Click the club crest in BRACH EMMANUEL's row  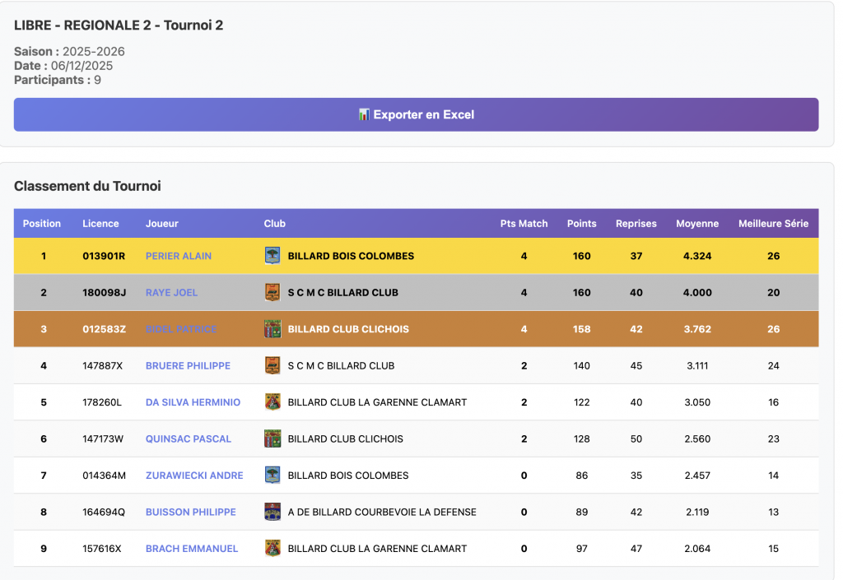[272, 549]
